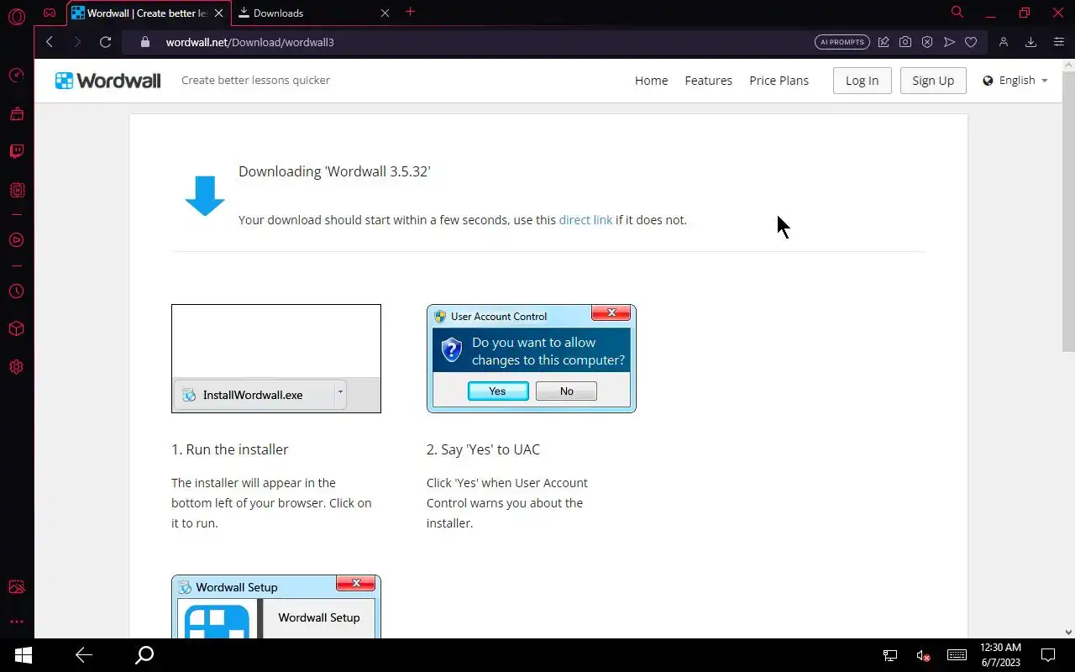This screenshot has height=672, width=1075.
Task: Open the Windows Start menu
Action: click(23, 655)
